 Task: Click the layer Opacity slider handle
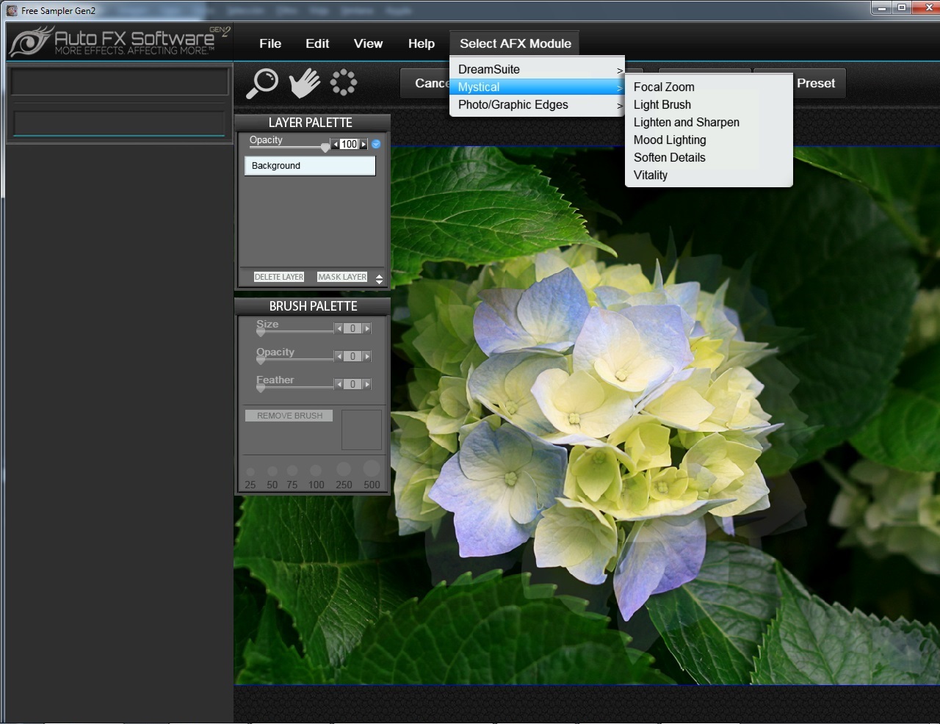pos(325,148)
